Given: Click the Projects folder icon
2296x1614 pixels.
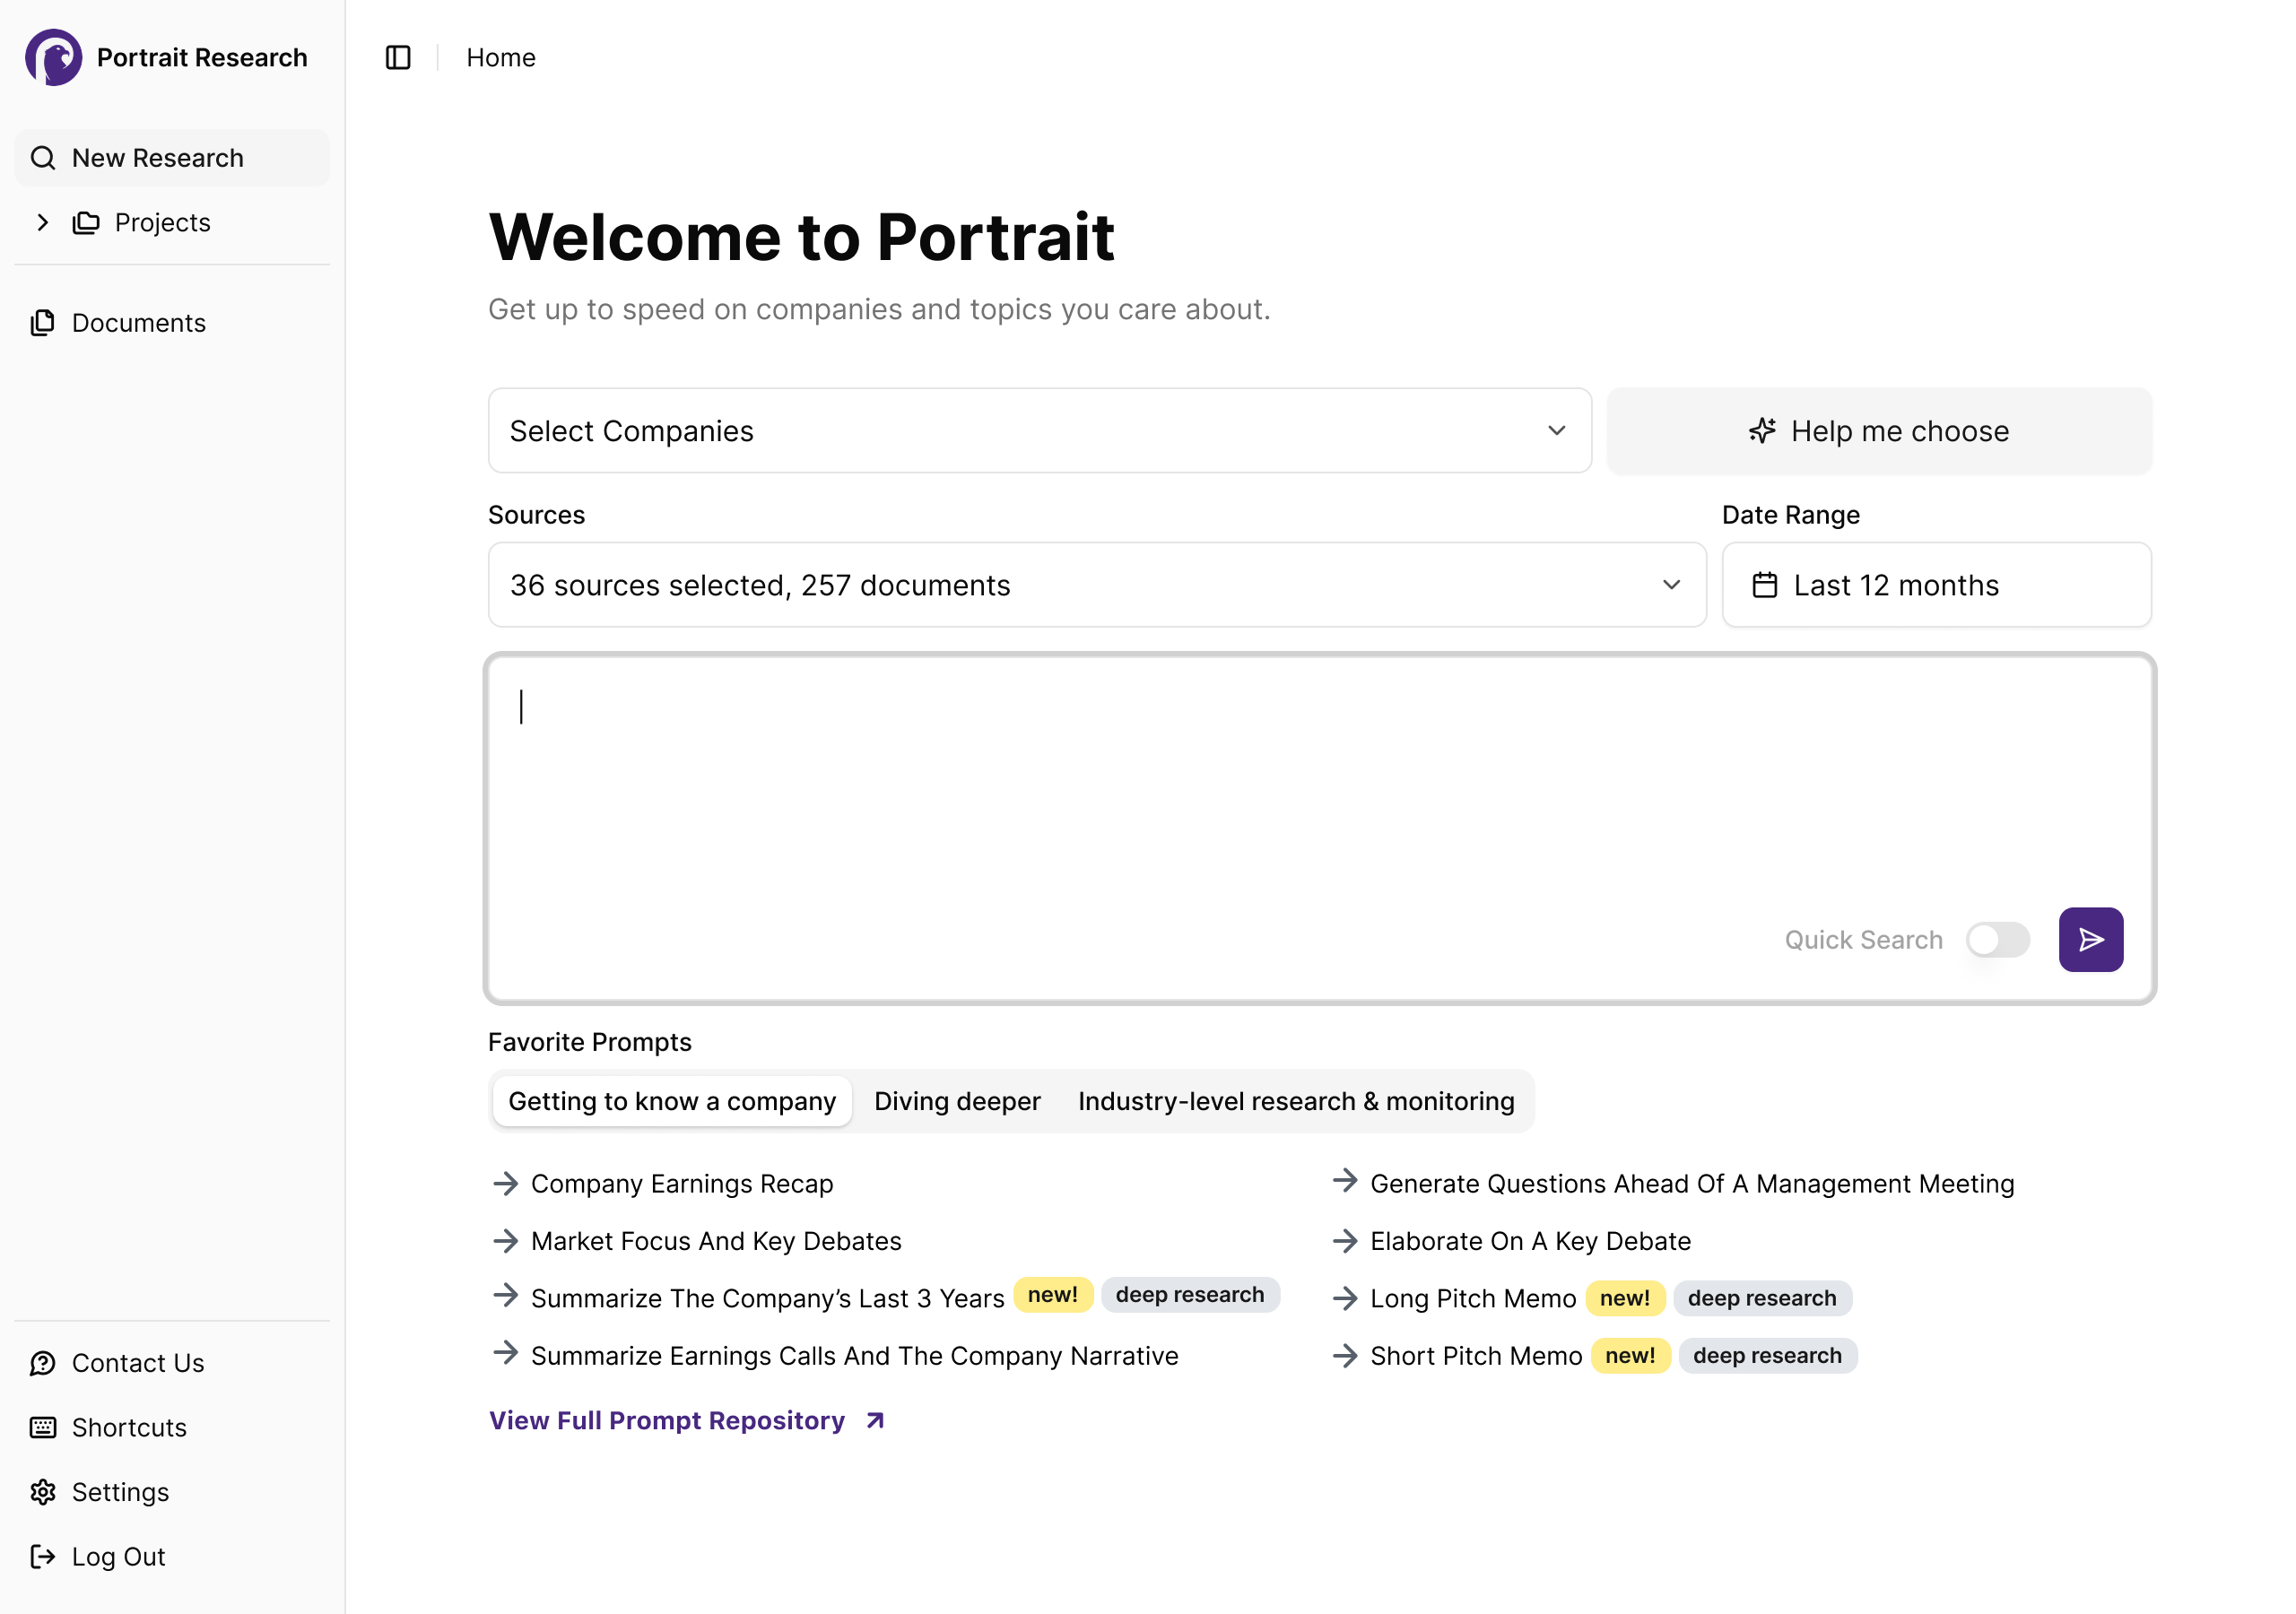Looking at the screenshot, I should click(x=86, y=222).
